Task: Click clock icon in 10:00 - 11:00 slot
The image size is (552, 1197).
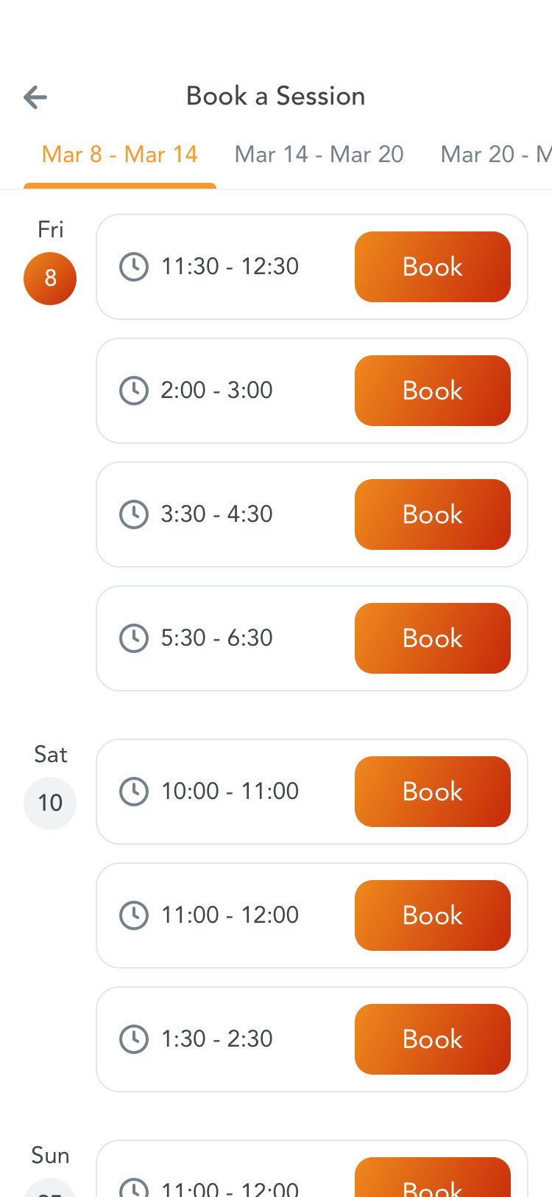Action: coord(134,792)
